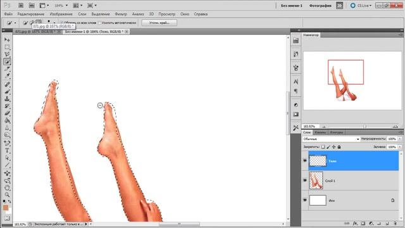Screen dimensions: 405x228
Task: Select the 3D Object Rotate tool
Action: click(x=7, y=173)
